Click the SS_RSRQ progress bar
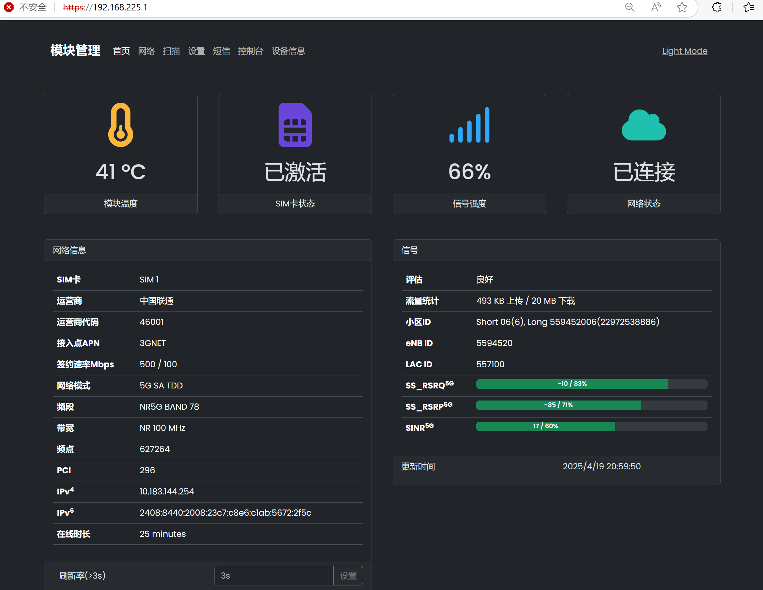This screenshot has height=590, width=763. click(591, 384)
